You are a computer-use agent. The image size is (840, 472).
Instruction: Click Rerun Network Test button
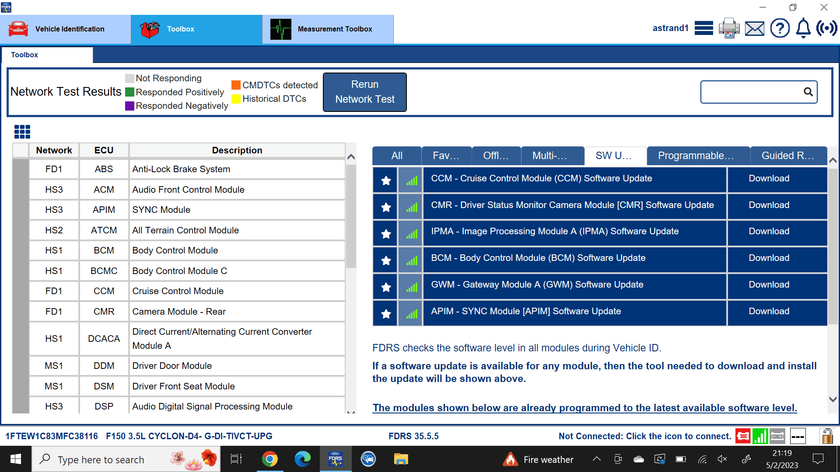(364, 92)
